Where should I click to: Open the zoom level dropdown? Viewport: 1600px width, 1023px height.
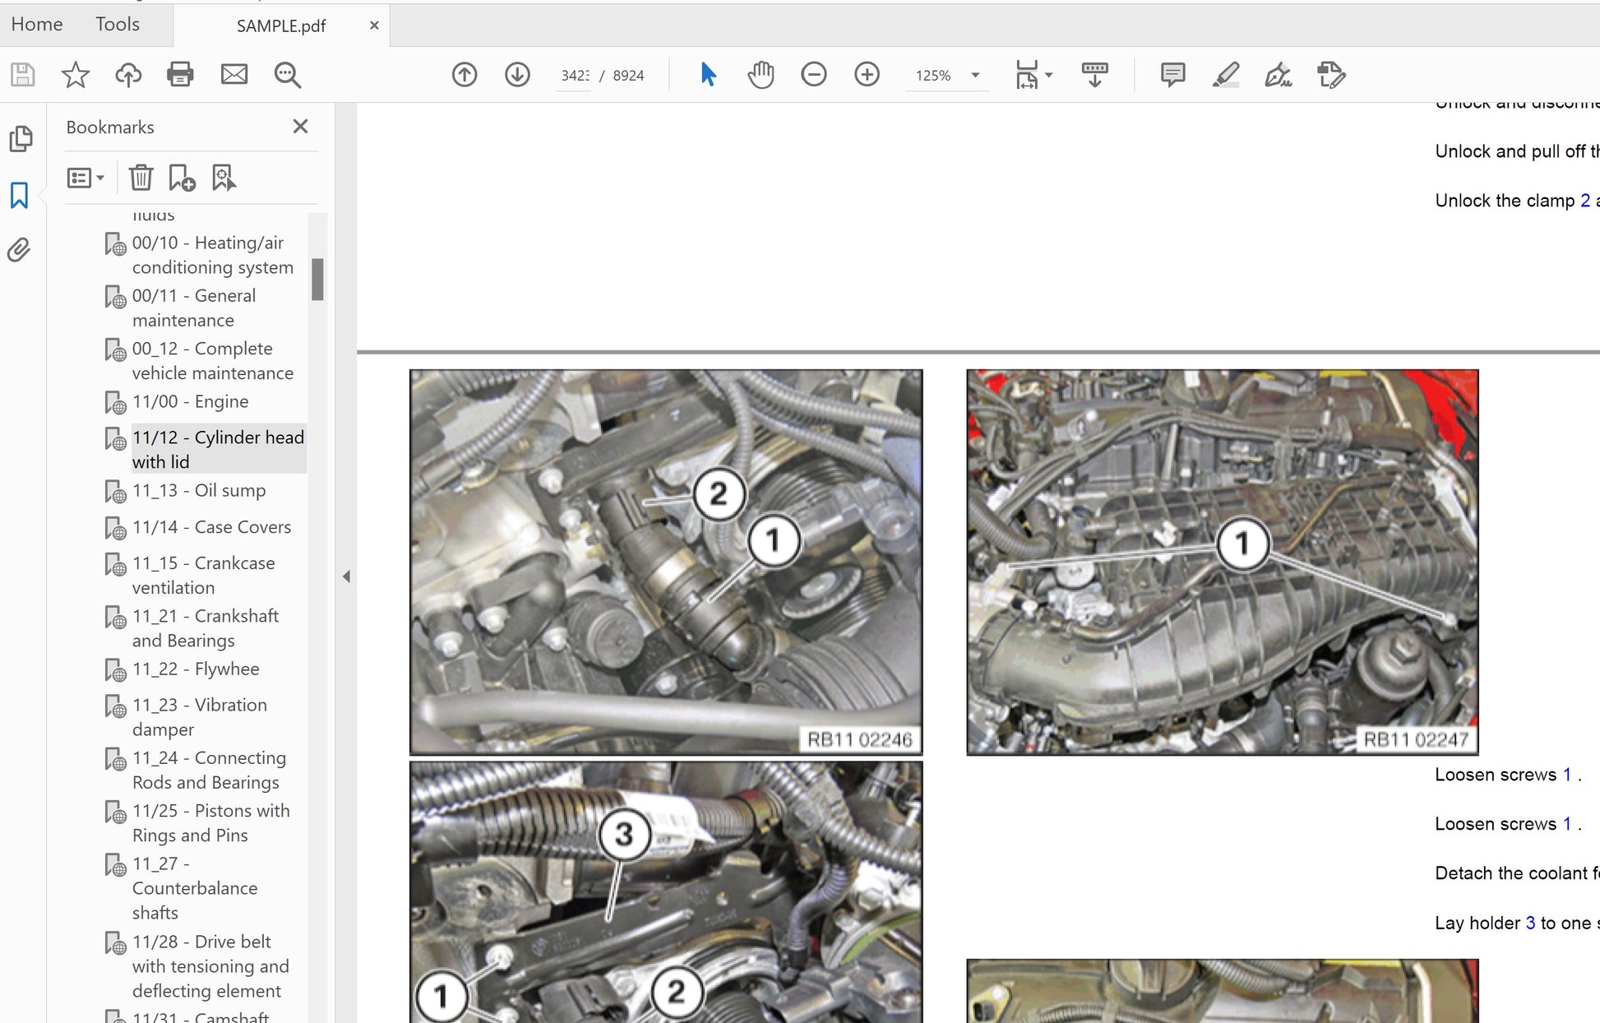click(x=975, y=75)
